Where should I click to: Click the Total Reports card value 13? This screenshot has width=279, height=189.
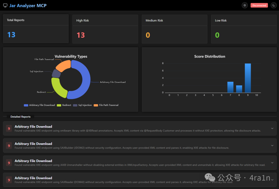click(11, 35)
